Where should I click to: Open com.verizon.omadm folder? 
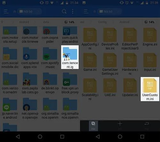click(x=10, y=83)
